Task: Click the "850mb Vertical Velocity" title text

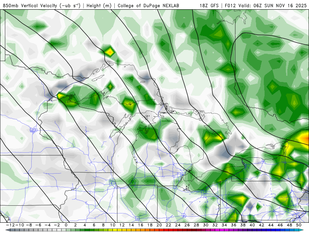Action: 30,5
